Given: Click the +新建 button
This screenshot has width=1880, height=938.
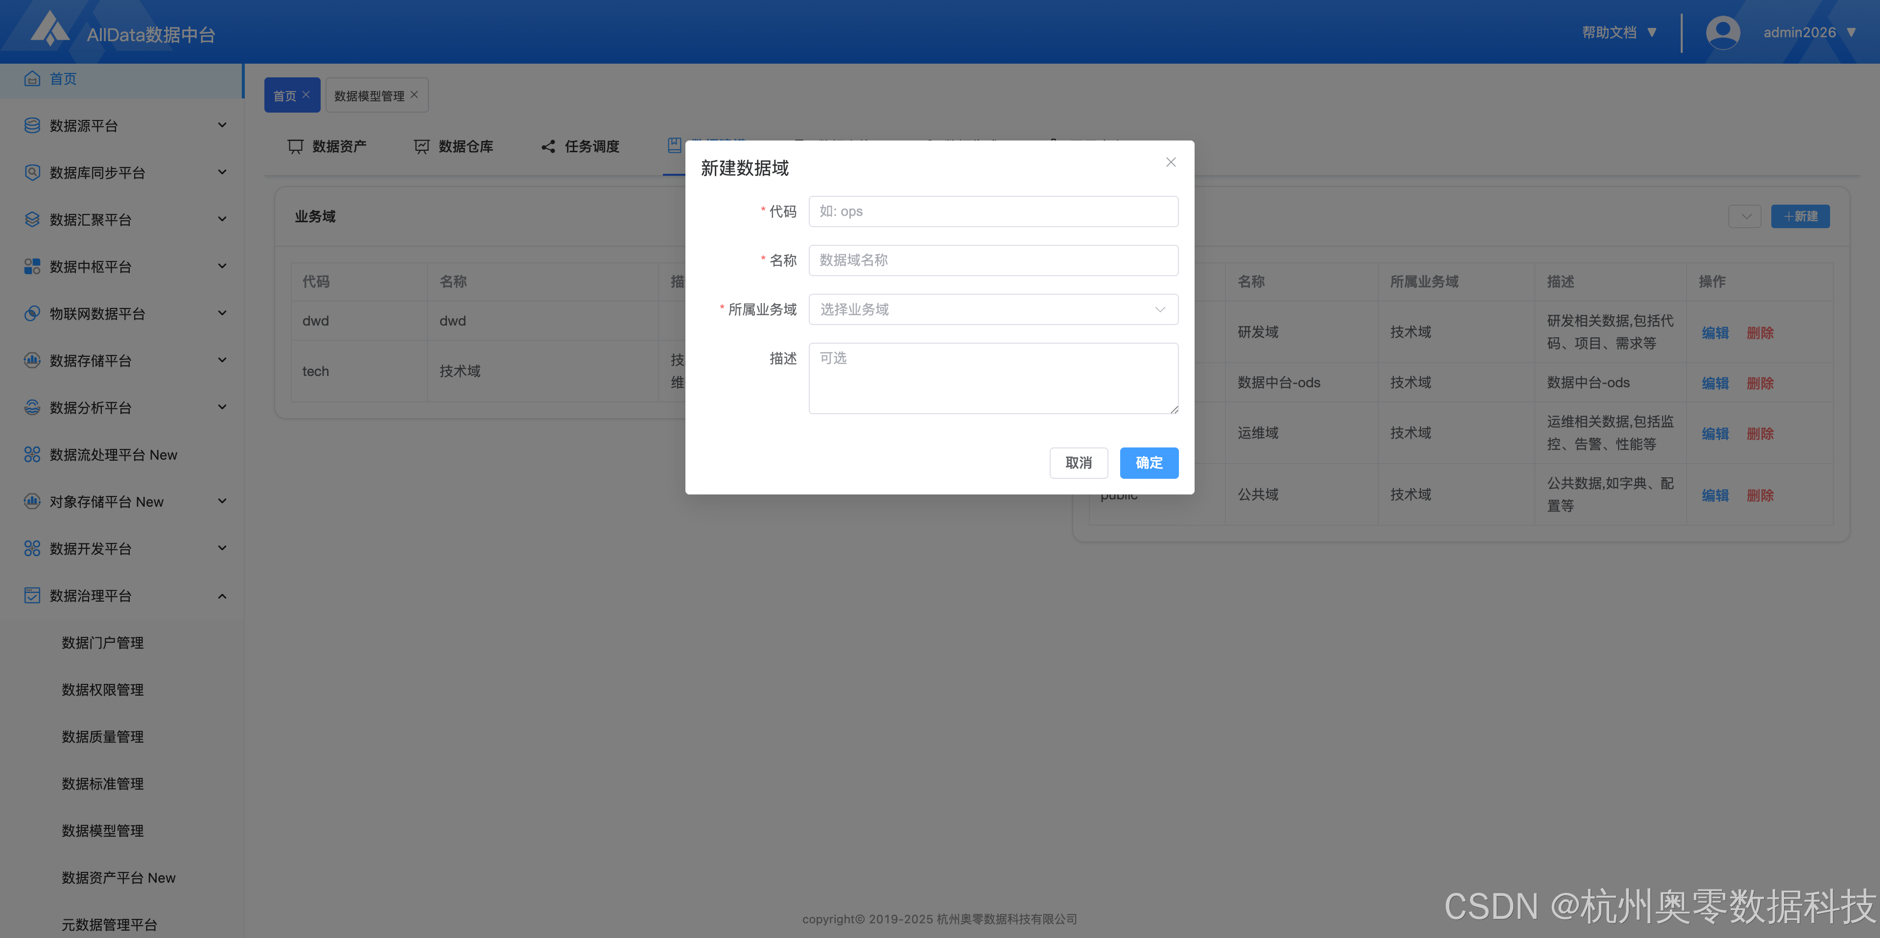Looking at the screenshot, I should 1800,217.
